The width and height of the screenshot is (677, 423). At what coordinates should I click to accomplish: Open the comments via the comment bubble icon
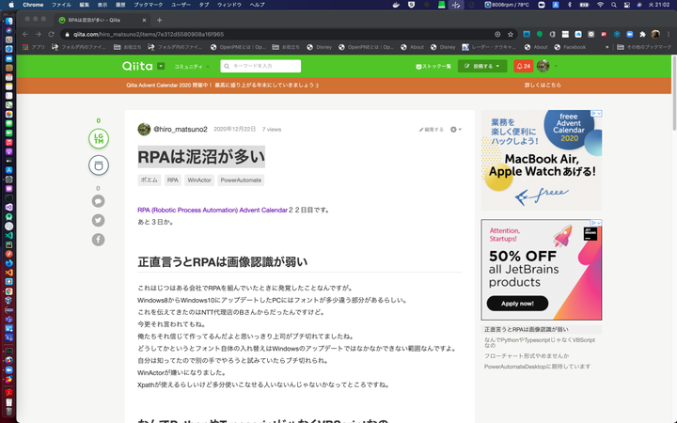tap(98, 201)
